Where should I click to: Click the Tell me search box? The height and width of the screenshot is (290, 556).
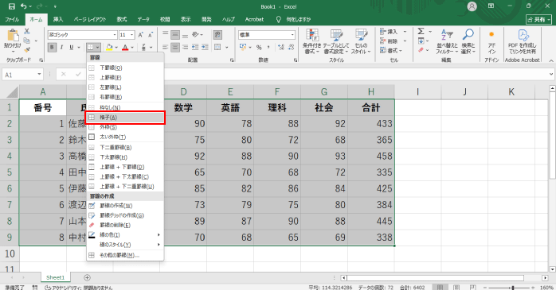click(x=298, y=19)
